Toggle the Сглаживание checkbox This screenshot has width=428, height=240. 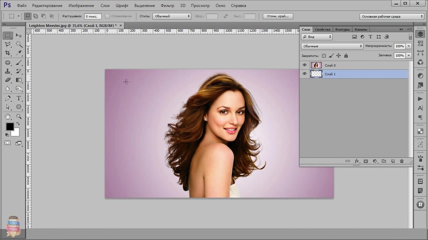click(x=107, y=16)
